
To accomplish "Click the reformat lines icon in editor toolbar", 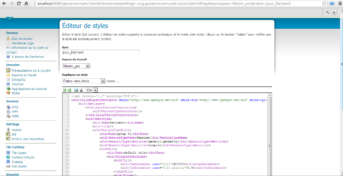I will pos(81,90).
